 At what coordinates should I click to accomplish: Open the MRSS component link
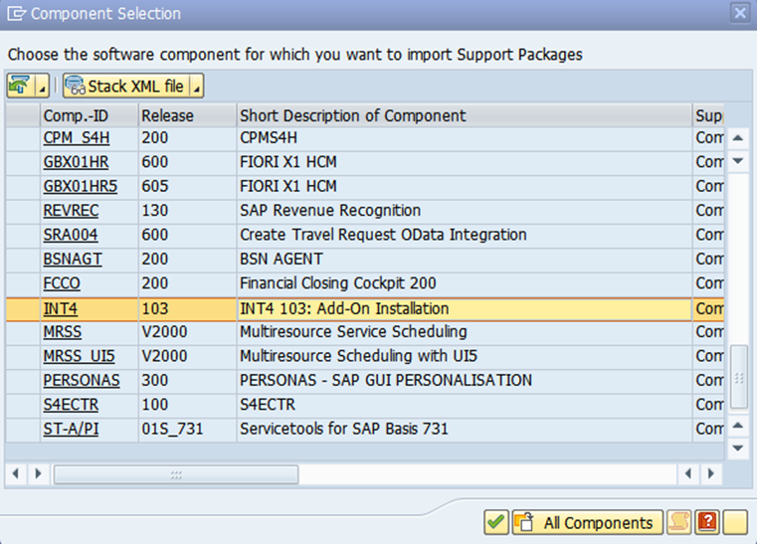tap(63, 332)
